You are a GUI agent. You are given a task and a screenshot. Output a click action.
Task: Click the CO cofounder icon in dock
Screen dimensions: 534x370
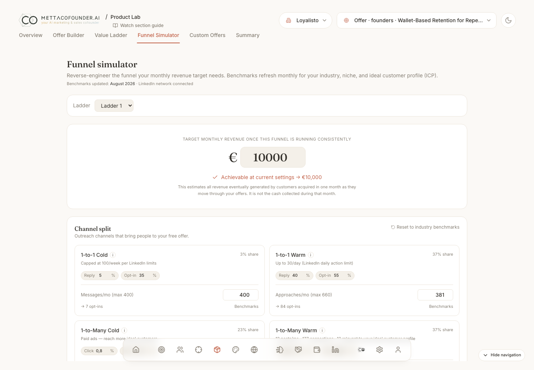(x=361, y=350)
